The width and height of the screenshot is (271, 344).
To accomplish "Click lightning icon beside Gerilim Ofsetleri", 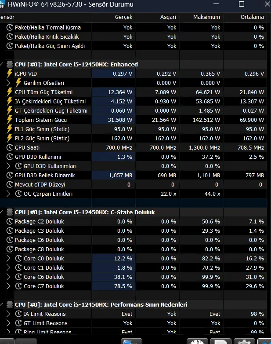I will (18, 83).
